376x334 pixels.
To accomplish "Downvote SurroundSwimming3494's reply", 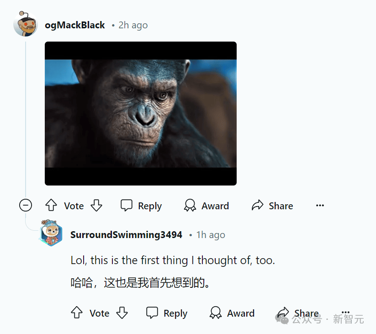I will click(x=122, y=313).
